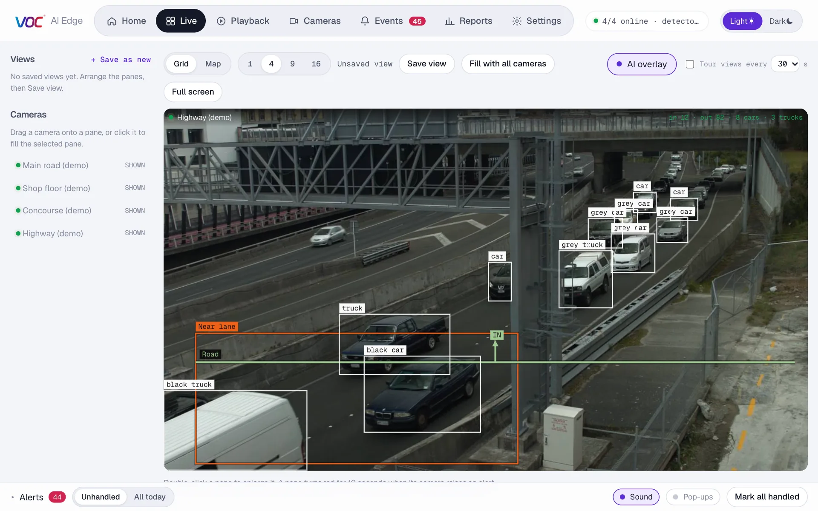Screen dimensions: 818x511
Task: Click + Save as new link
Action: (121, 60)
